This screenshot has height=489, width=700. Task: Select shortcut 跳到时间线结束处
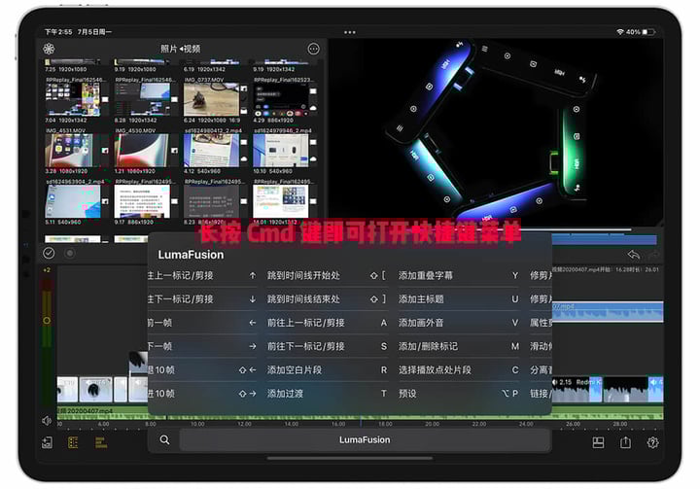coord(327,299)
